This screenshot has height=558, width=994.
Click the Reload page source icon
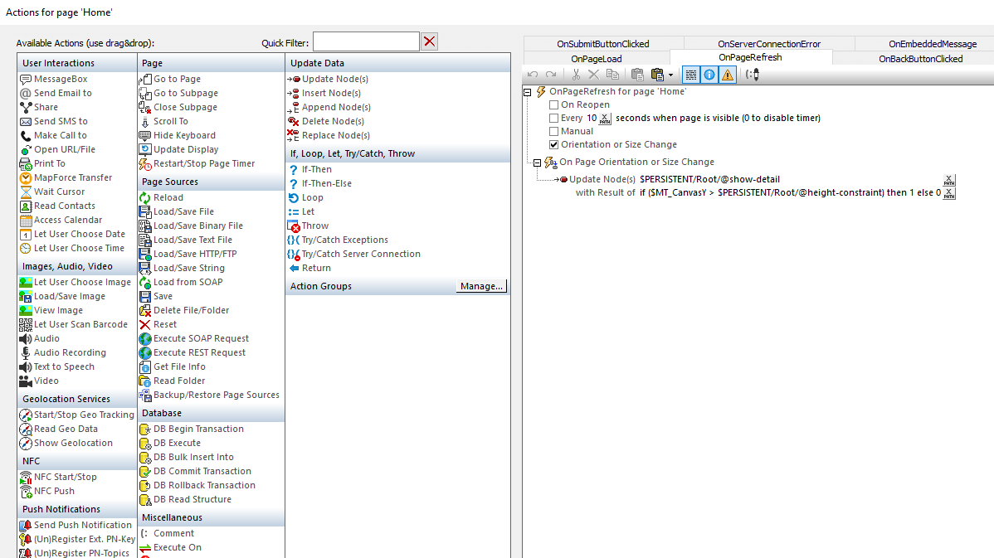(x=145, y=197)
